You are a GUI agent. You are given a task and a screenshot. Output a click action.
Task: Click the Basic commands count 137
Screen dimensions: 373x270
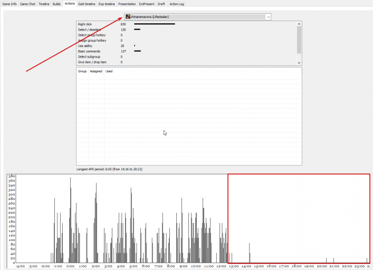(123, 51)
